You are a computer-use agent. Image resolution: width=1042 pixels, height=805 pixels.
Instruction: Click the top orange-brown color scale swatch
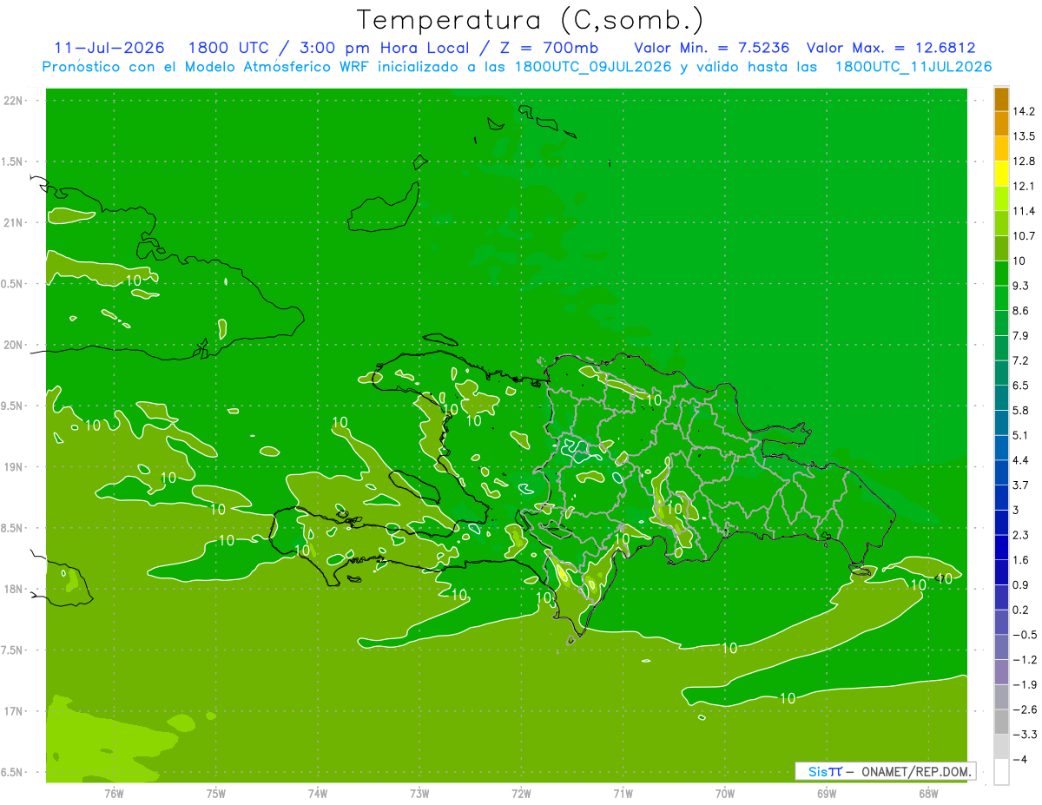1001,100
